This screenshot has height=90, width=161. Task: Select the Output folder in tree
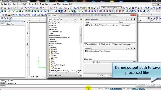(x=55, y=57)
